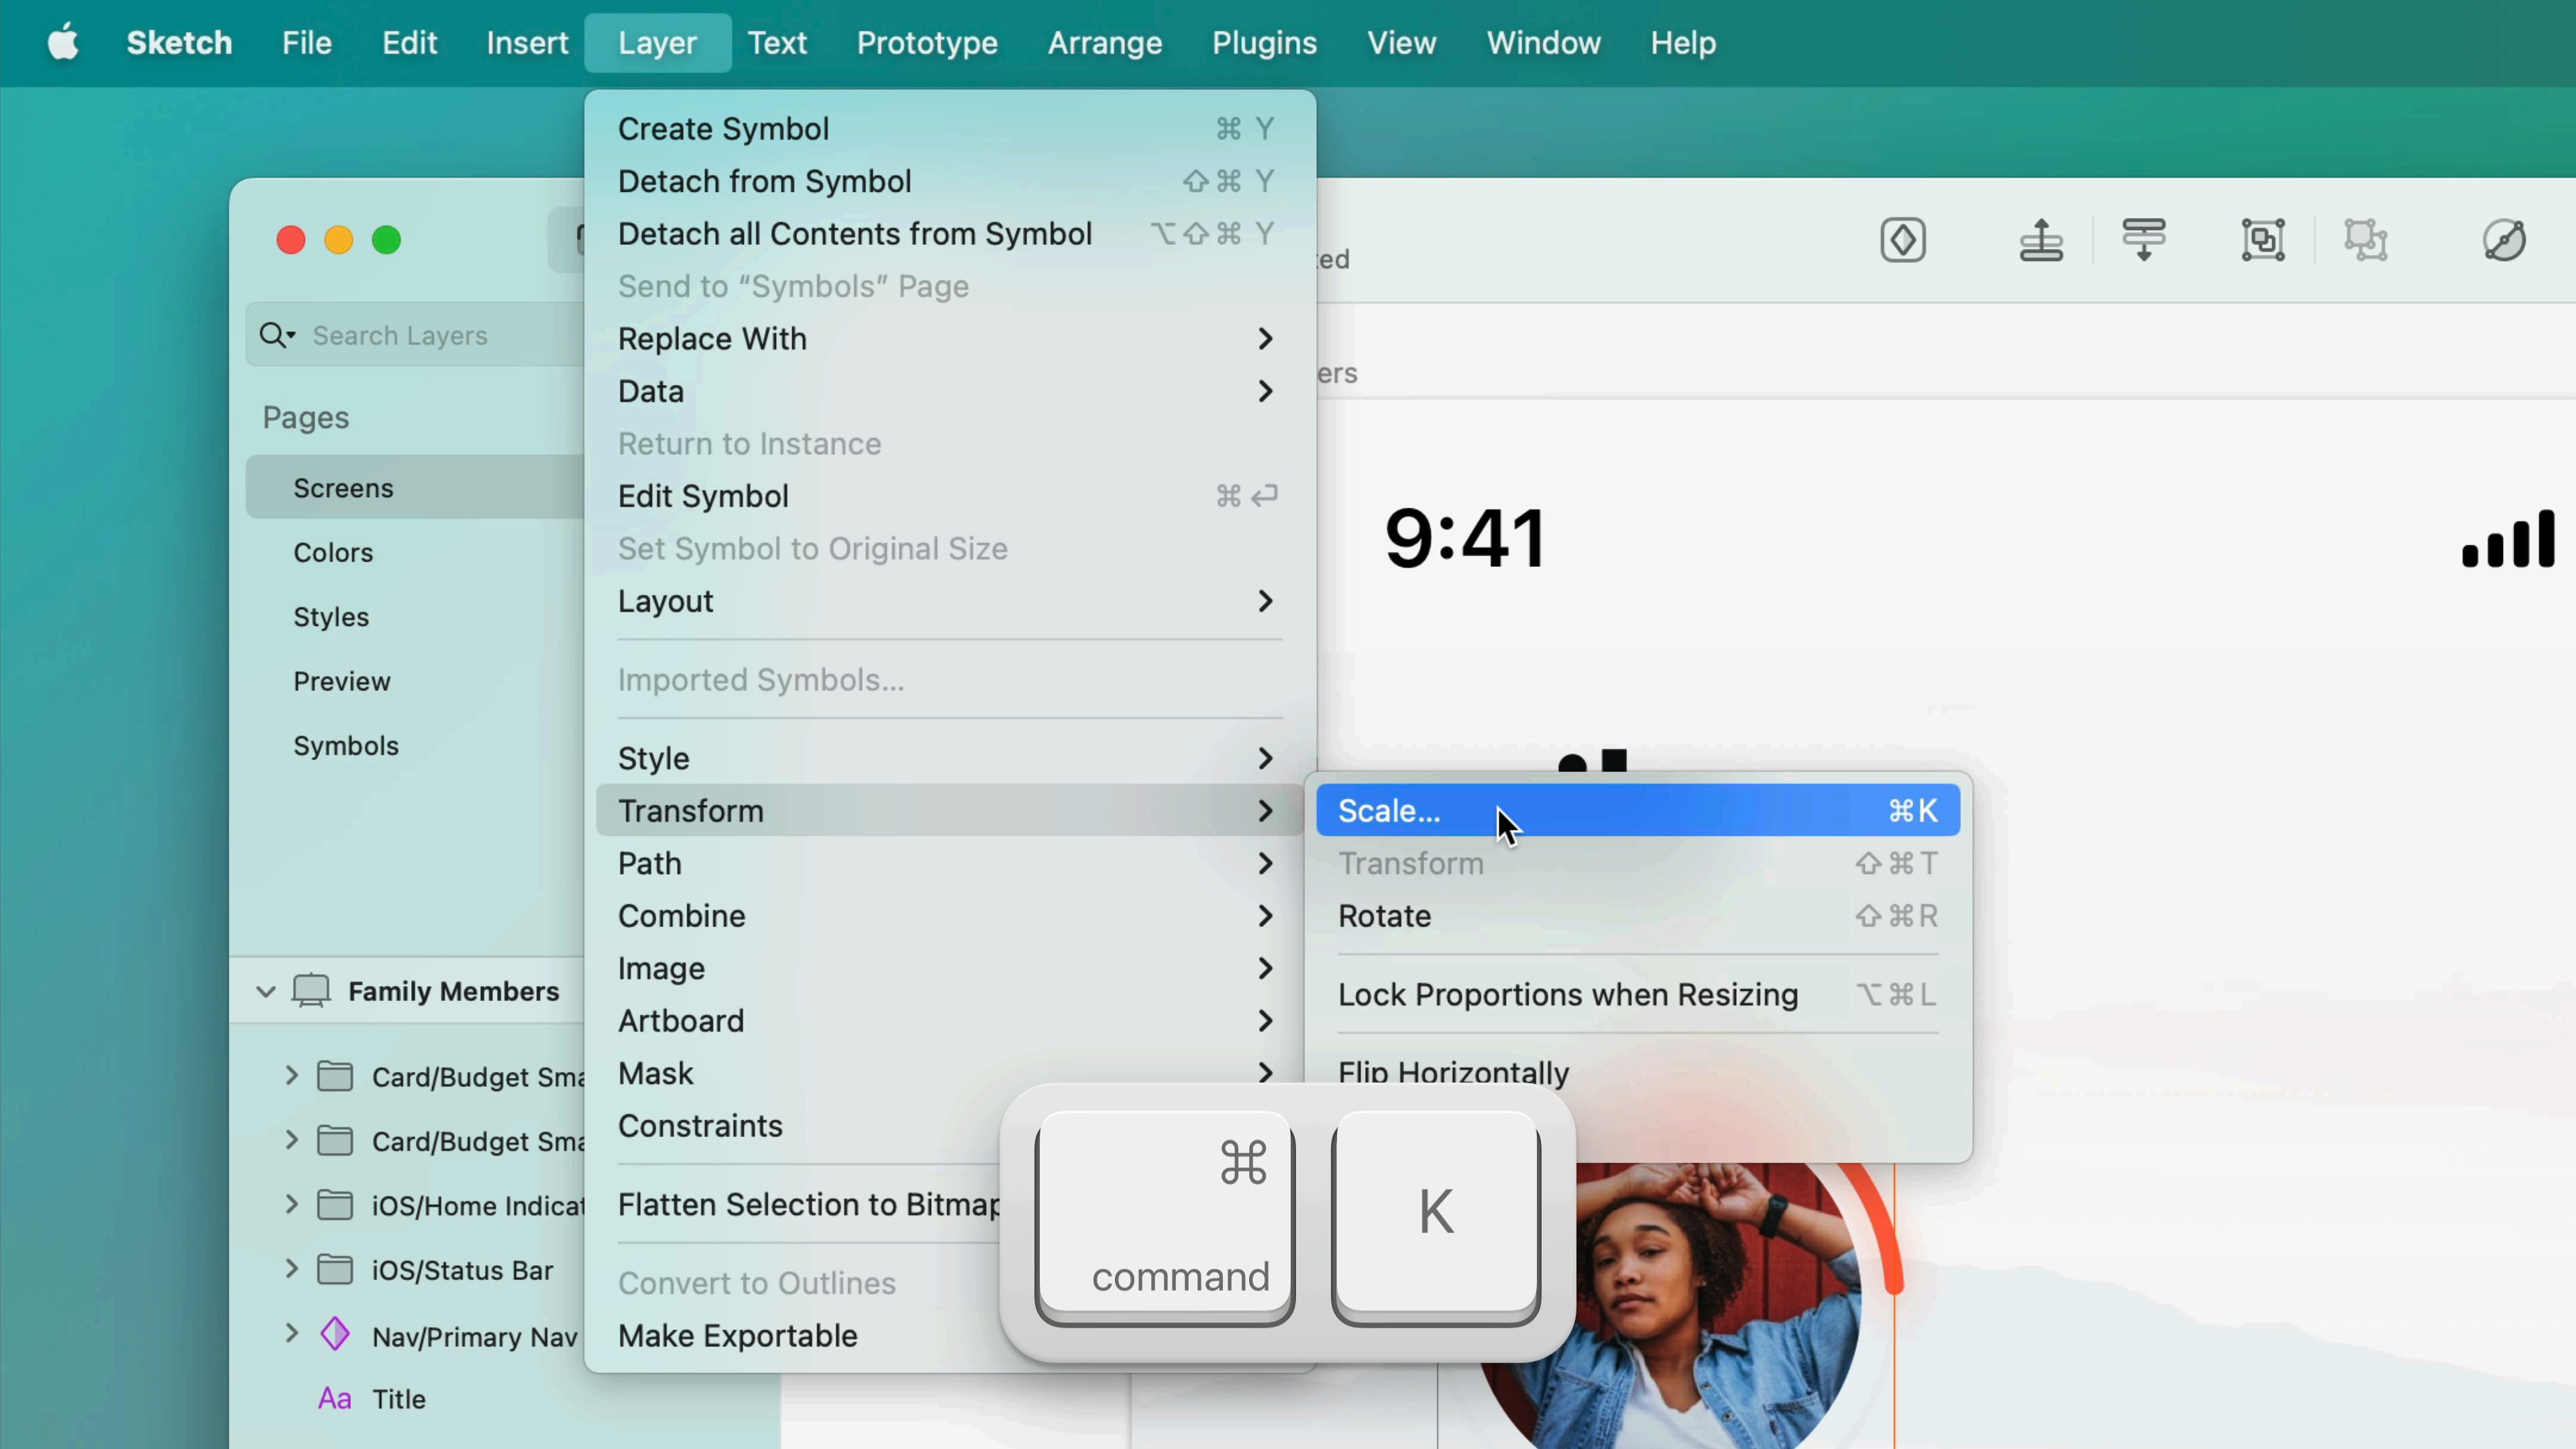Image resolution: width=2576 pixels, height=1449 pixels.
Task: Click the Group toolbar icon
Action: [2264, 240]
